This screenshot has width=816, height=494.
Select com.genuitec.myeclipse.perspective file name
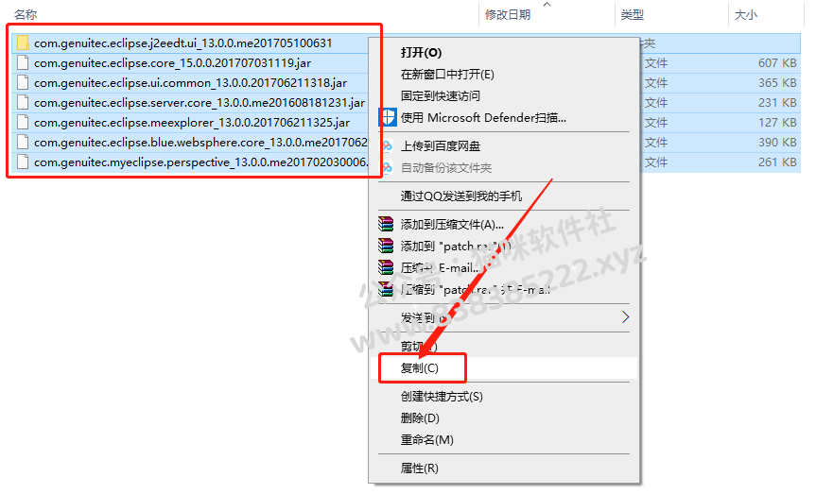(x=200, y=162)
